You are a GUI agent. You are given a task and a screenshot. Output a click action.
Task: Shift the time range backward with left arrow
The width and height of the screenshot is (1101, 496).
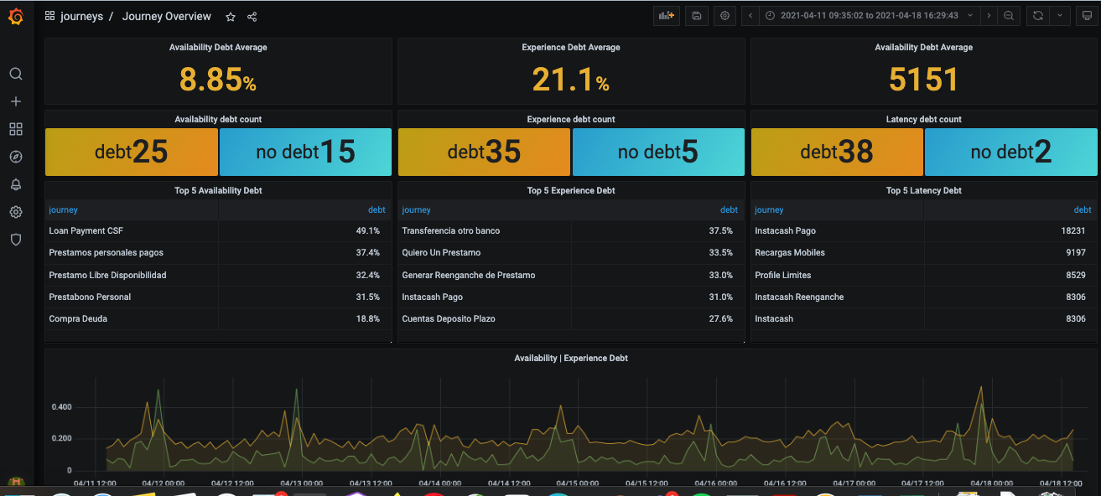[750, 16]
